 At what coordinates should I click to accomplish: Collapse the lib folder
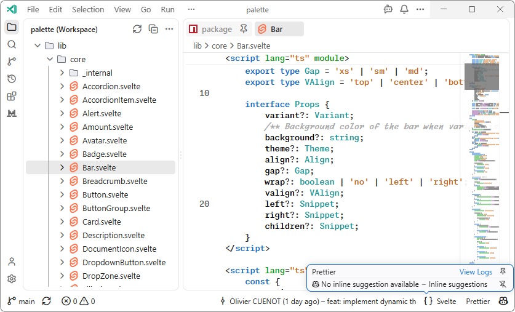[x=38, y=46]
